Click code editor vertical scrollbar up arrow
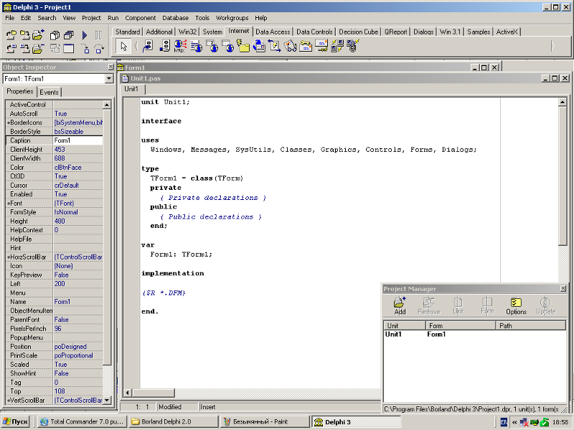Screen dimensions: 574x430 tap(563, 102)
